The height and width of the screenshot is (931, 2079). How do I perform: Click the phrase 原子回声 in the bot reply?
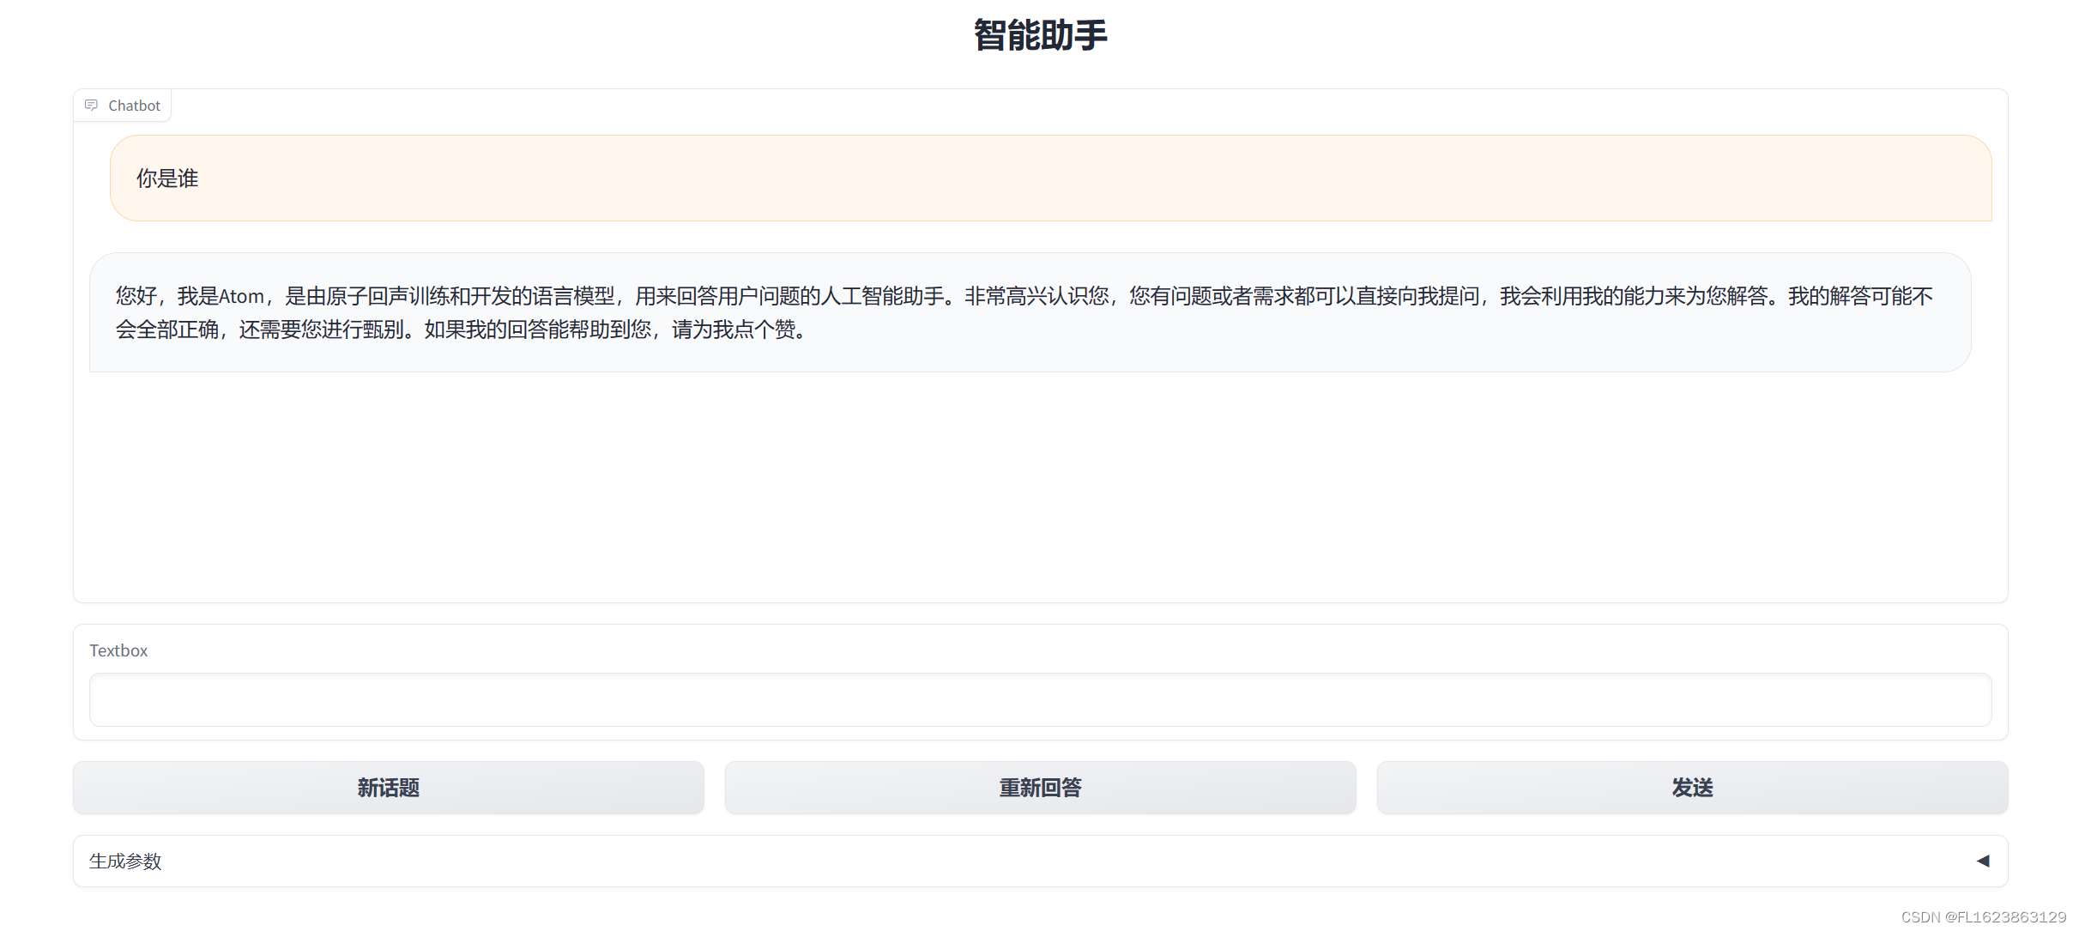click(367, 297)
